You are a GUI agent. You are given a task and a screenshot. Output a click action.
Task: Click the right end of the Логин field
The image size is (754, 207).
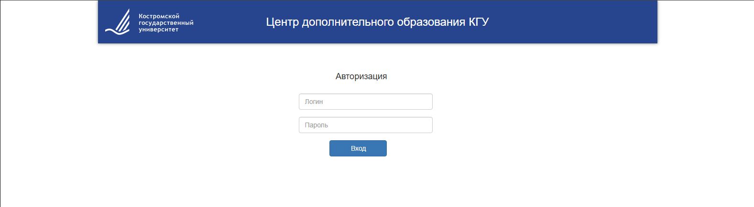426,102
